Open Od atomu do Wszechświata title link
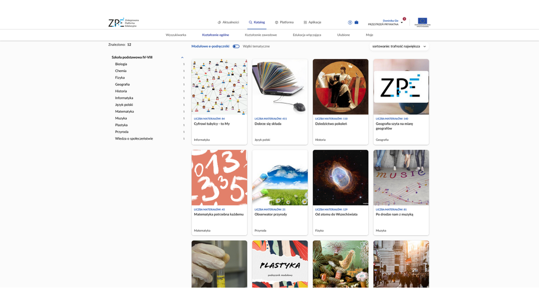 pyautogui.click(x=336, y=214)
